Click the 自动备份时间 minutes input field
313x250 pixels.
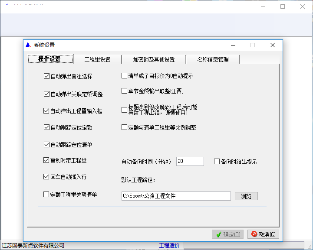click(x=190, y=161)
